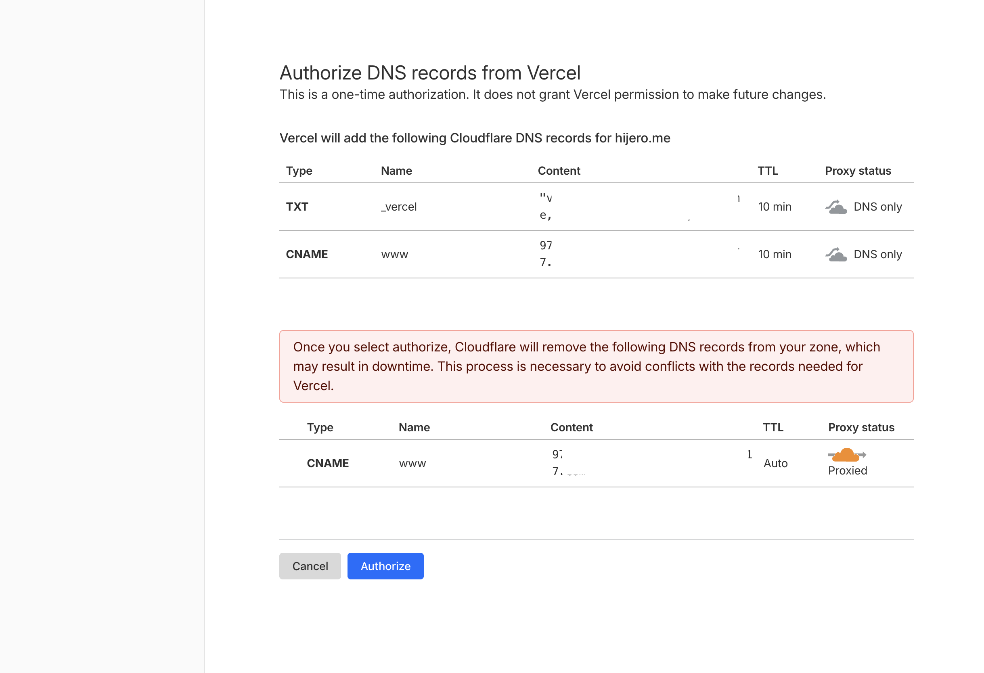Click the TTL header of the removal table
The width and height of the screenshot is (984, 673).
pyautogui.click(x=773, y=427)
